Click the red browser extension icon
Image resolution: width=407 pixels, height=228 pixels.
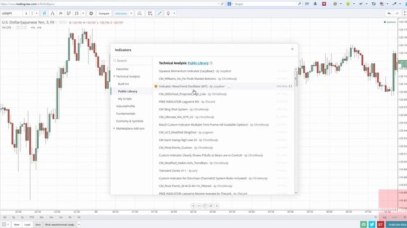tap(324, 4)
